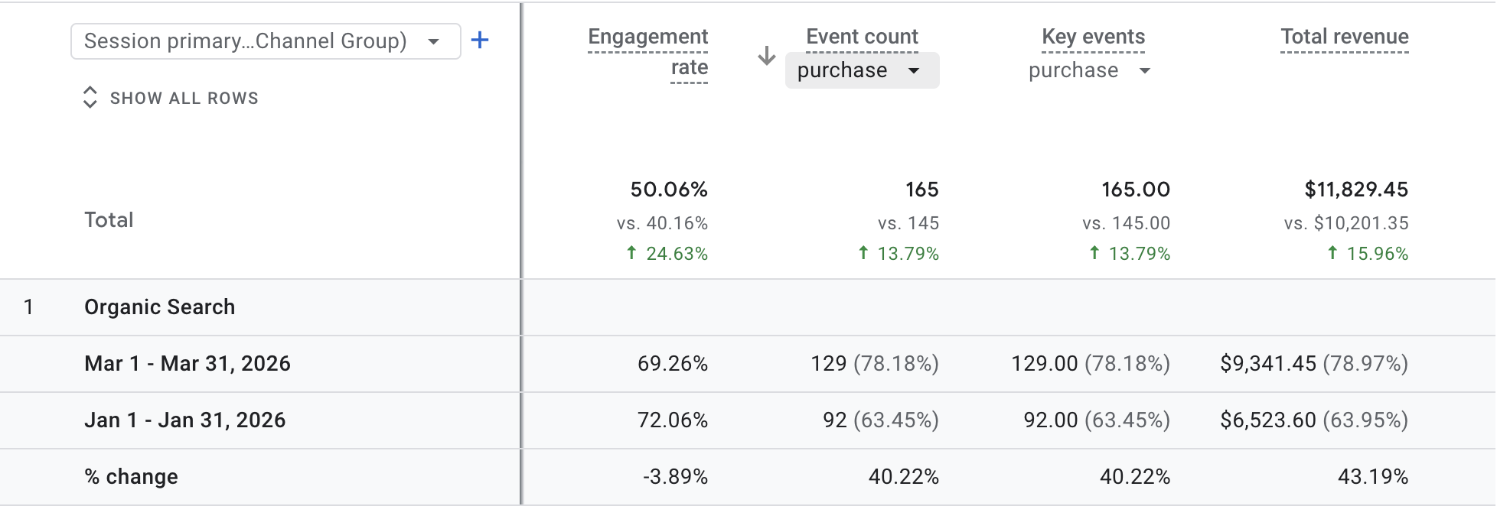Click the Jan 1 - Jan 31, 2026 row label
This screenshot has height=506, width=1497.
(x=184, y=420)
